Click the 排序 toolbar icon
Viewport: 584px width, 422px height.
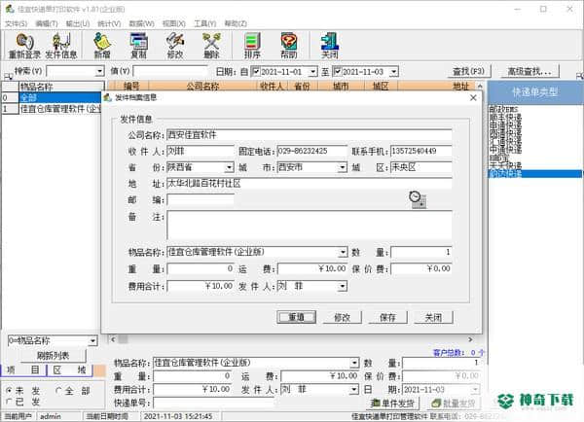(x=252, y=46)
